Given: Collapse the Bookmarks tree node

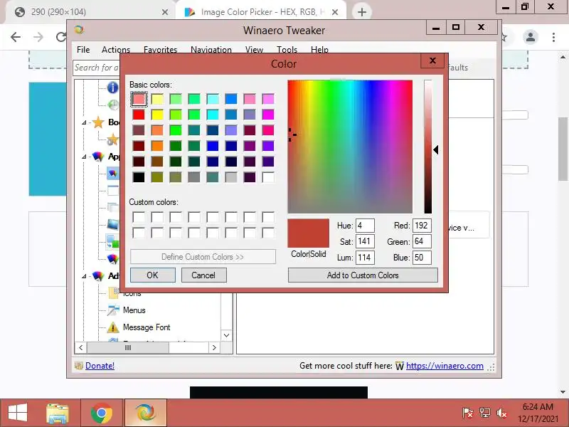Looking at the screenshot, I should click(x=84, y=122).
